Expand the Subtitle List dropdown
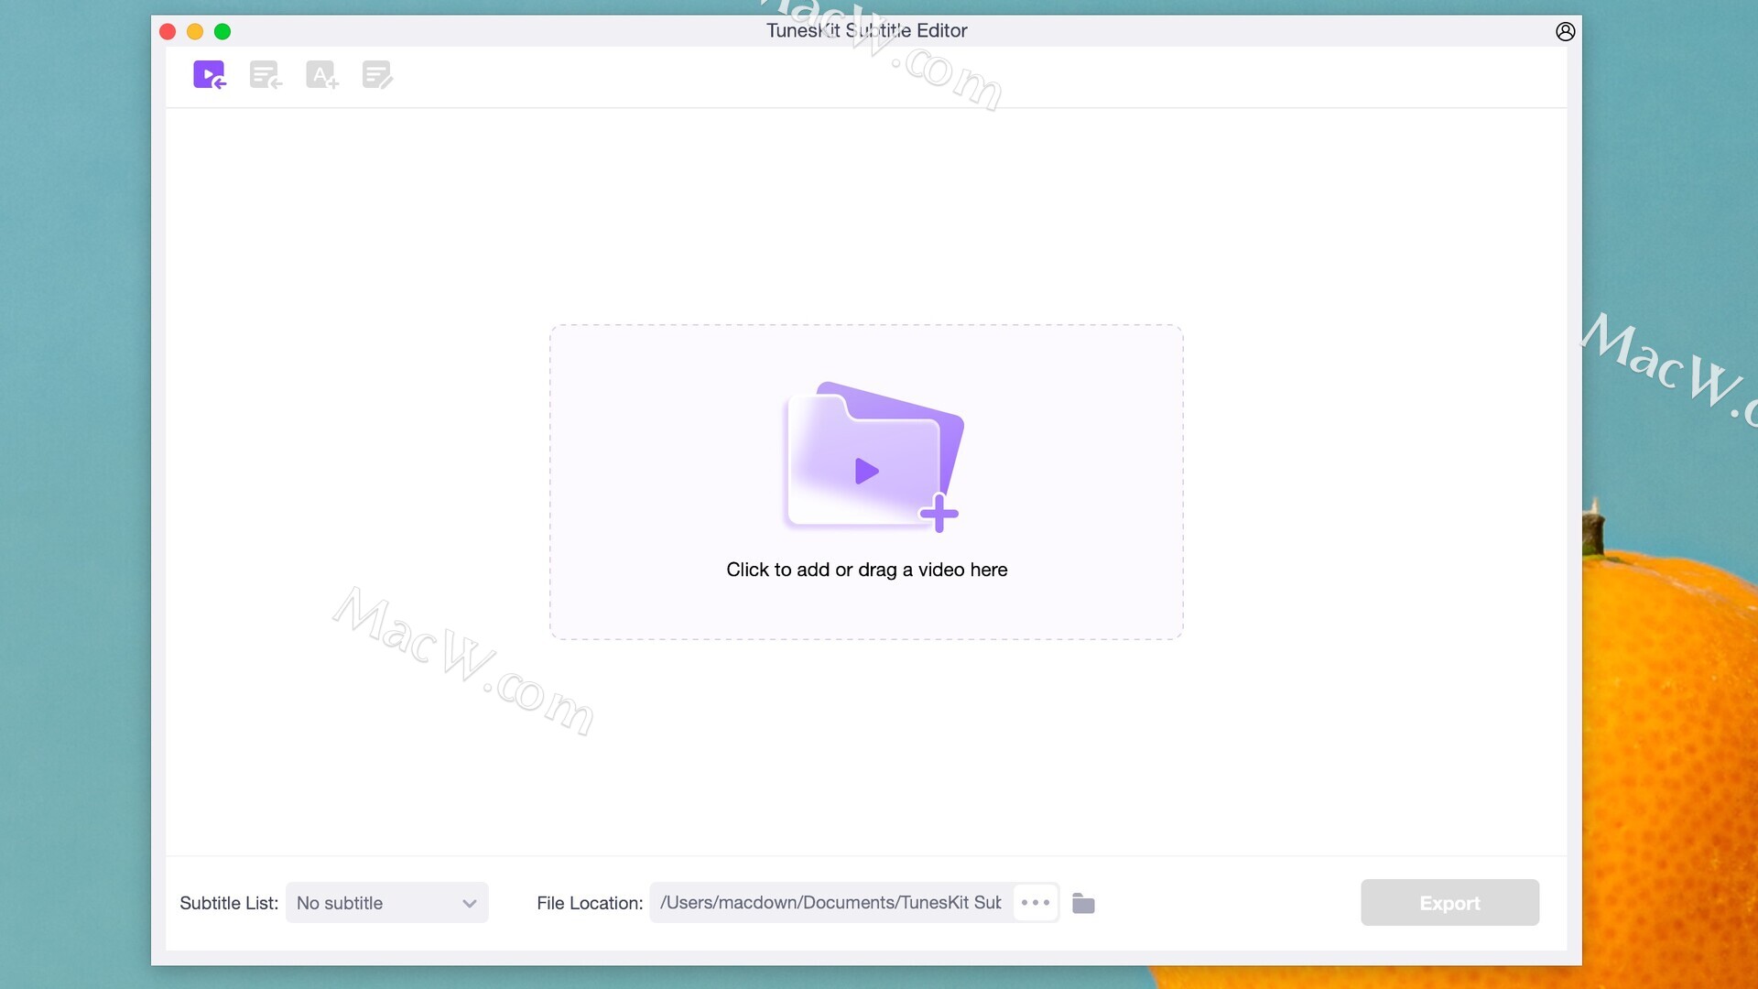Viewport: 1758px width, 989px height. click(387, 903)
